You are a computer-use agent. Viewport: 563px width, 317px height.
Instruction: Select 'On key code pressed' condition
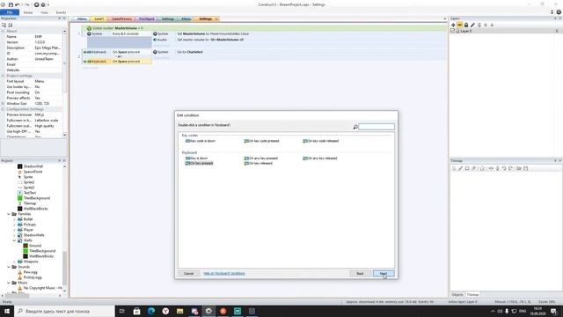click(x=262, y=141)
